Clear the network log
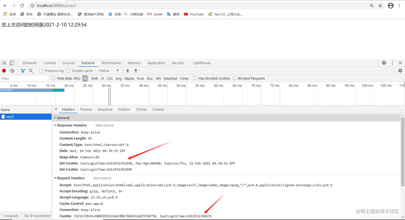 (x=12, y=71)
